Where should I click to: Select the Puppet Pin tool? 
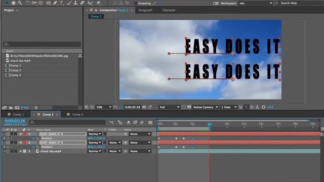click(x=98, y=3)
